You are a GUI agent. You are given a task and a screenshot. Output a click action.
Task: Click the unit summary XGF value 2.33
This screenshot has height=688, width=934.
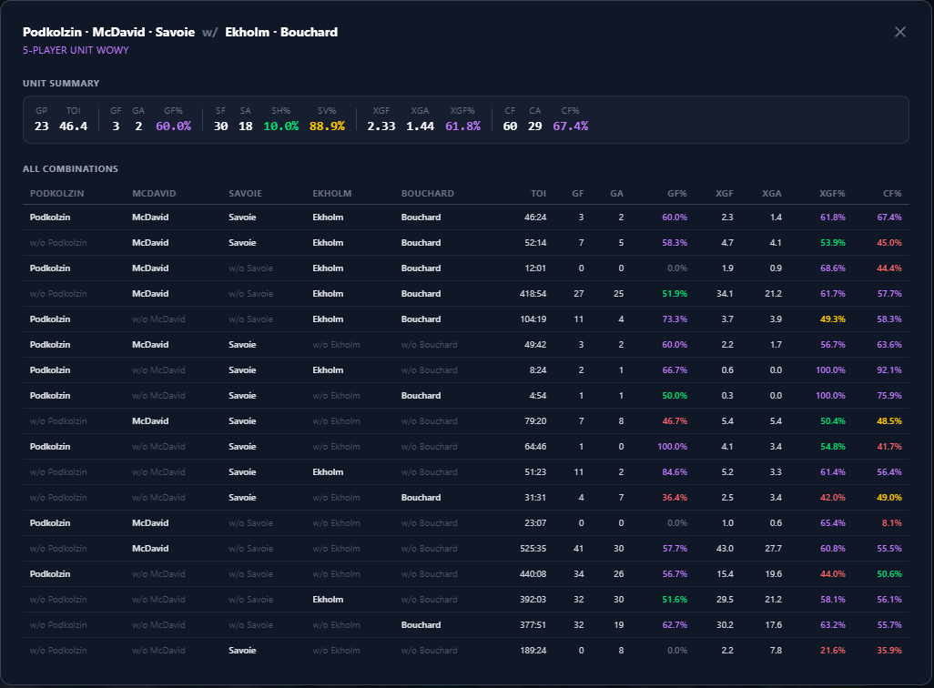[x=381, y=126]
